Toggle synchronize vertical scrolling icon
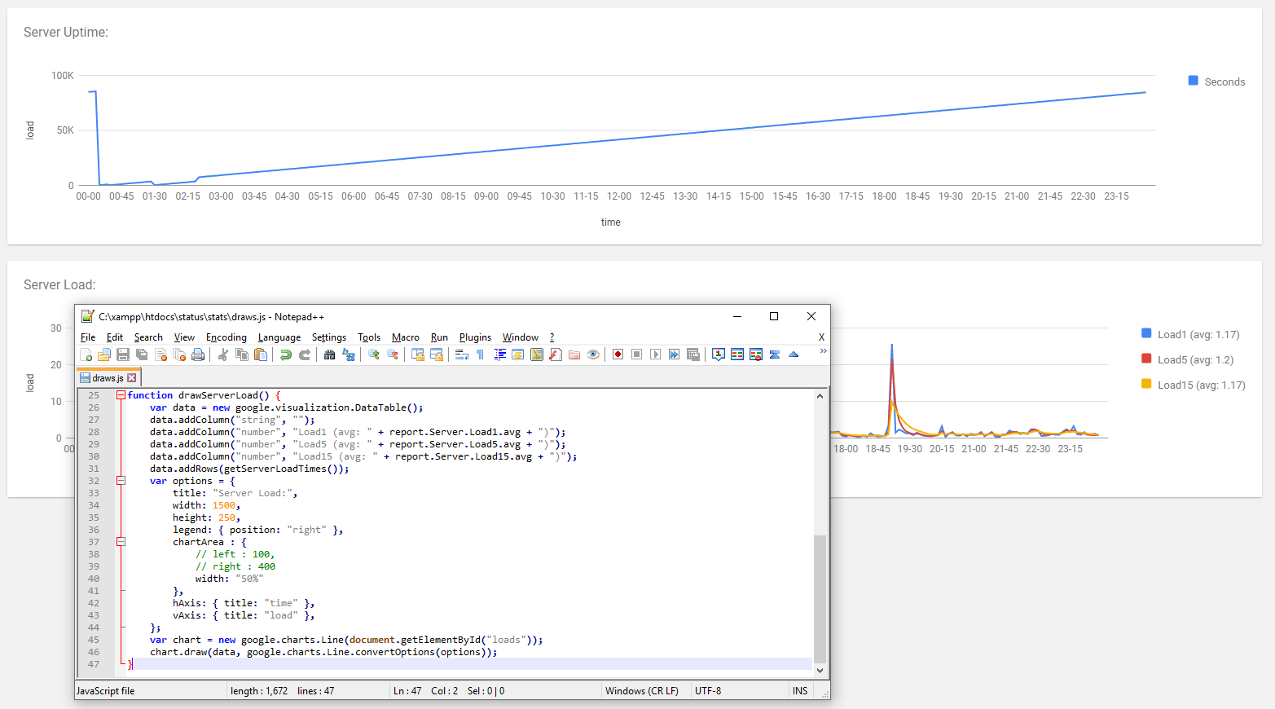This screenshot has width=1275, height=709. pyautogui.click(x=418, y=354)
